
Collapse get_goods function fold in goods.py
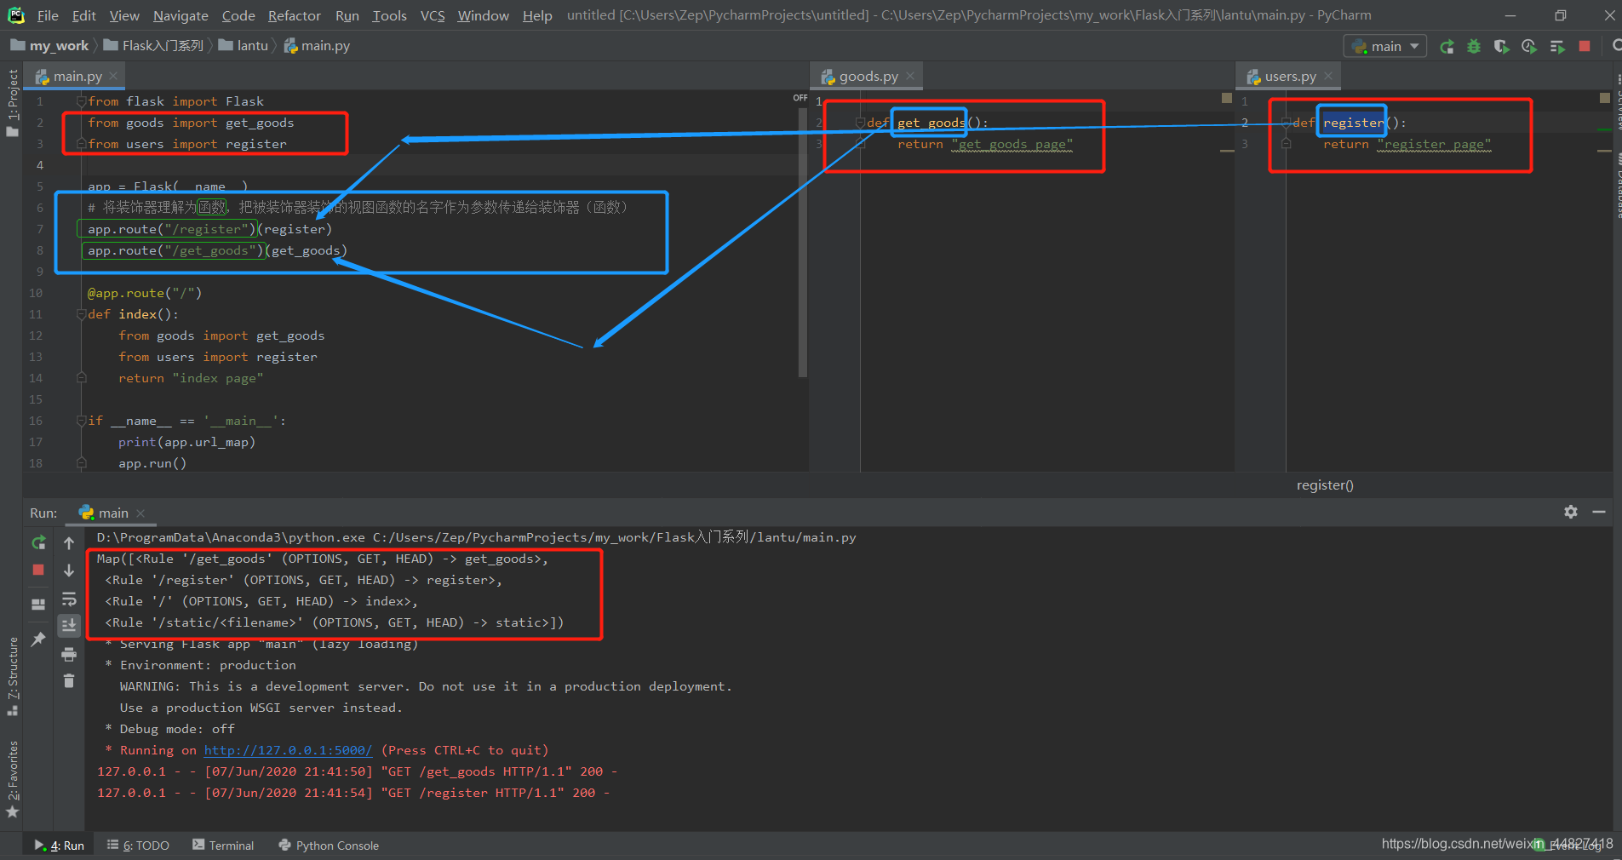pyautogui.click(x=861, y=123)
